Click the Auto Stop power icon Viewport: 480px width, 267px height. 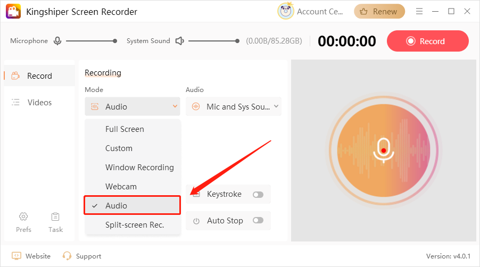pos(196,221)
